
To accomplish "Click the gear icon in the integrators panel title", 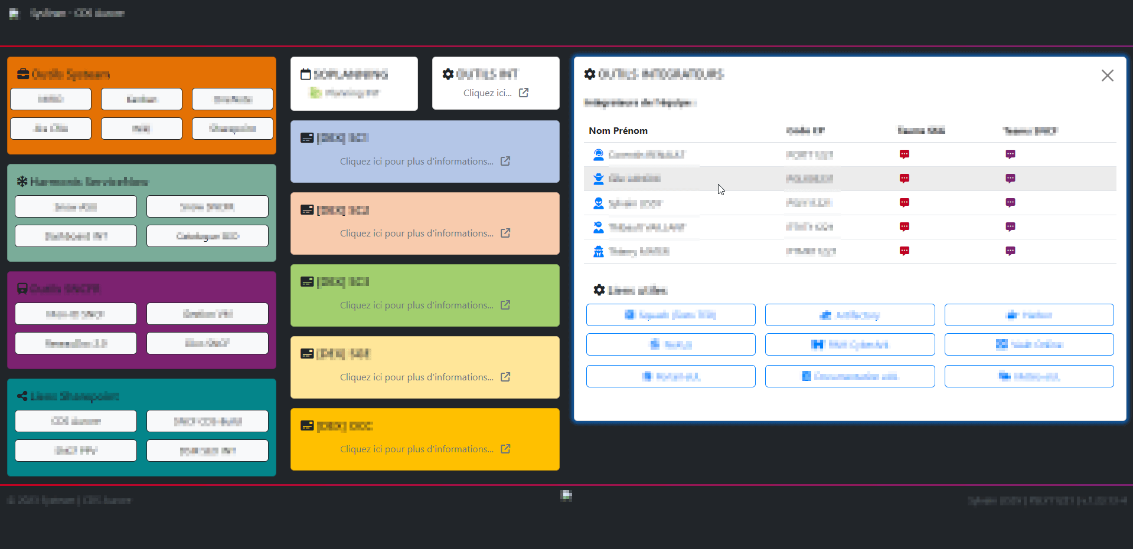I will (589, 74).
